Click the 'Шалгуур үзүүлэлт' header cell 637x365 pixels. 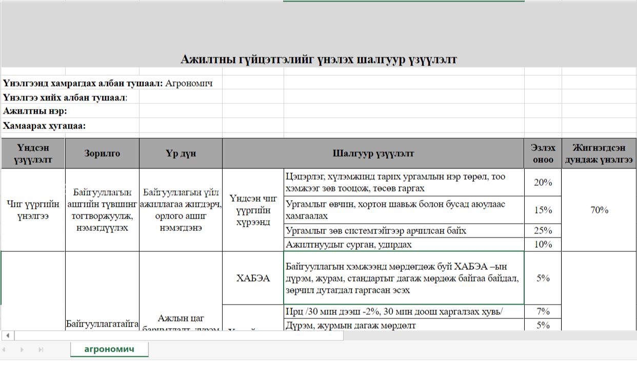click(373, 153)
